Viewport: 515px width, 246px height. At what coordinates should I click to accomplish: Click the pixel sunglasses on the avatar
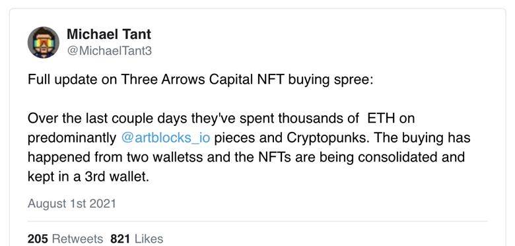[44, 42]
